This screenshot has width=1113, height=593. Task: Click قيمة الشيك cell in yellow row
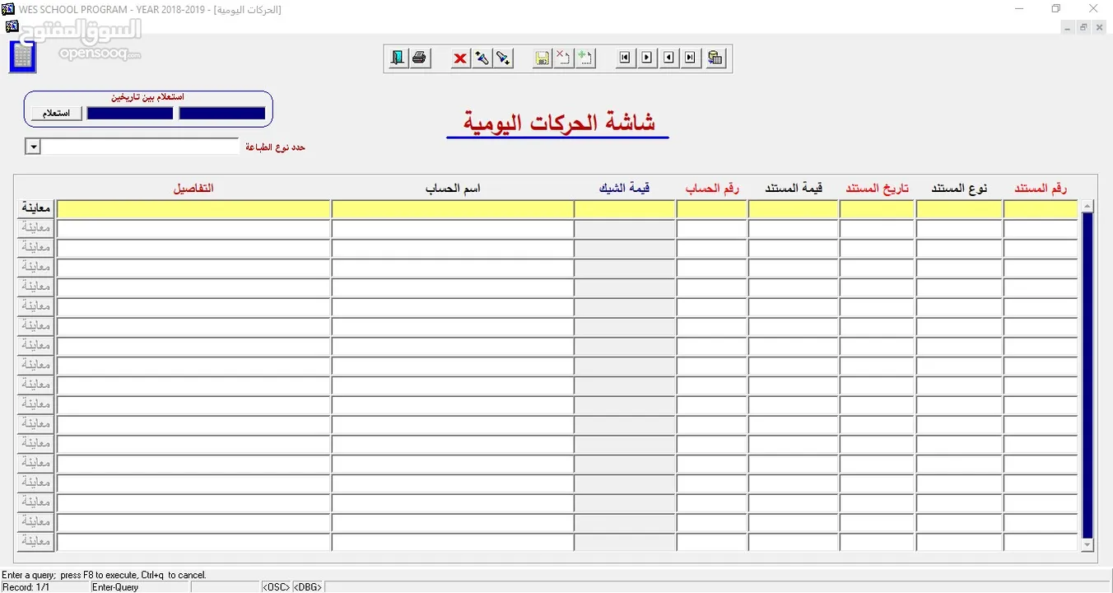coord(625,209)
